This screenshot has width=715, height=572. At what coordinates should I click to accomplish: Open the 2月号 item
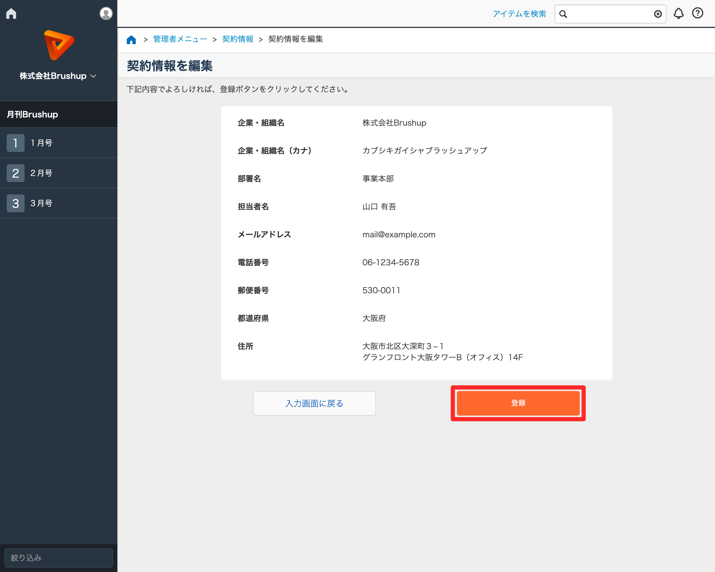(58, 173)
